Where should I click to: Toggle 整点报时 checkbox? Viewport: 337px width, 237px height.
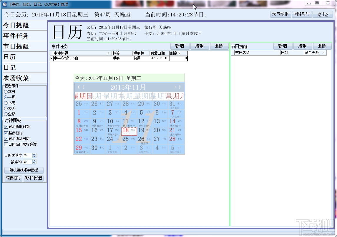click(x=6, y=133)
